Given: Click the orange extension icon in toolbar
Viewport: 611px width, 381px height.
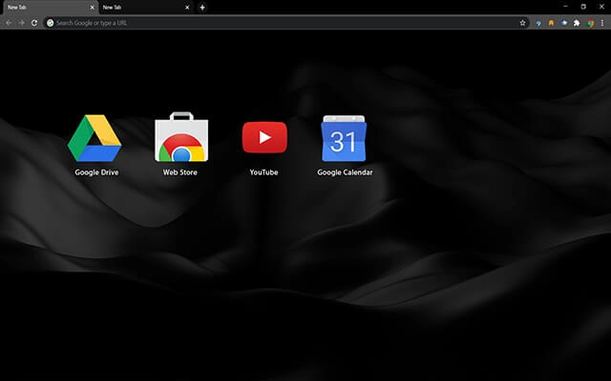Looking at the screenshot, I should pos(551,23).
